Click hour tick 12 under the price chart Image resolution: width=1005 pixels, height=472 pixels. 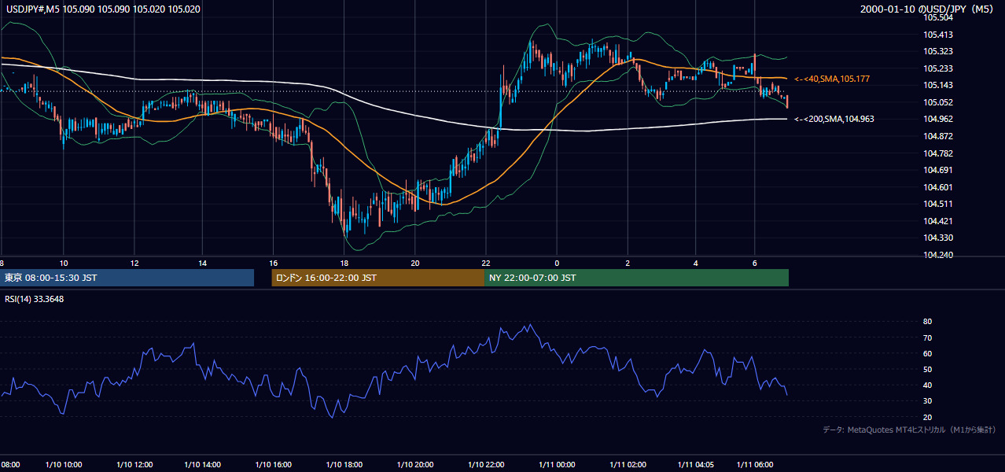coord(134,263)
